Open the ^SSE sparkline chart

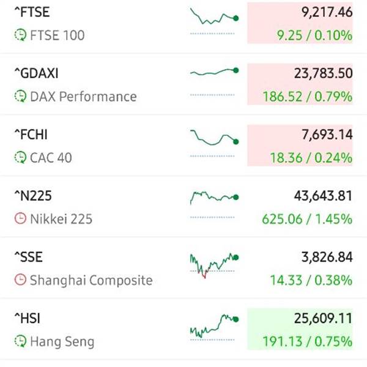coord(214,265)
